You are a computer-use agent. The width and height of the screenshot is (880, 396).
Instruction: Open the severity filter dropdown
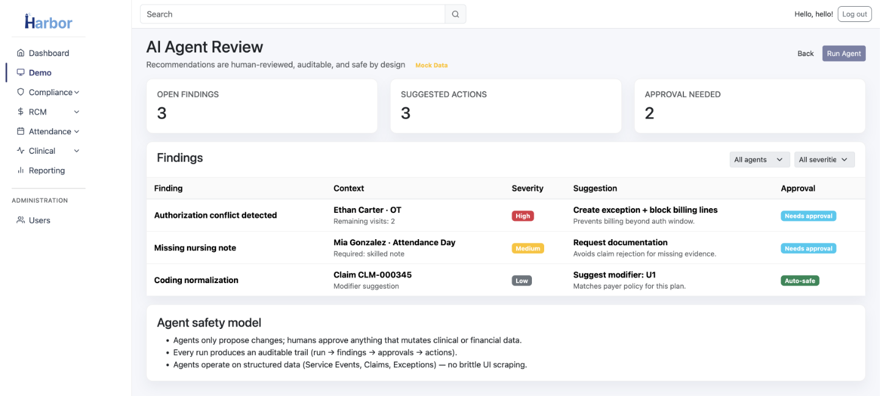coord(824,159)
